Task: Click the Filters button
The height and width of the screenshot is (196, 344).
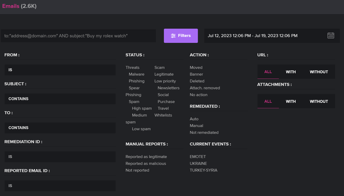Action: click(x=181, y=36)
